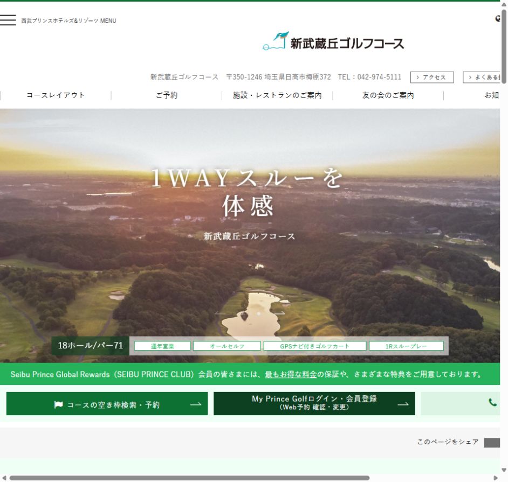The image size is (508, 482).
Task: Open the 友の会のご案内 menu item
Action: click(388, 95)
